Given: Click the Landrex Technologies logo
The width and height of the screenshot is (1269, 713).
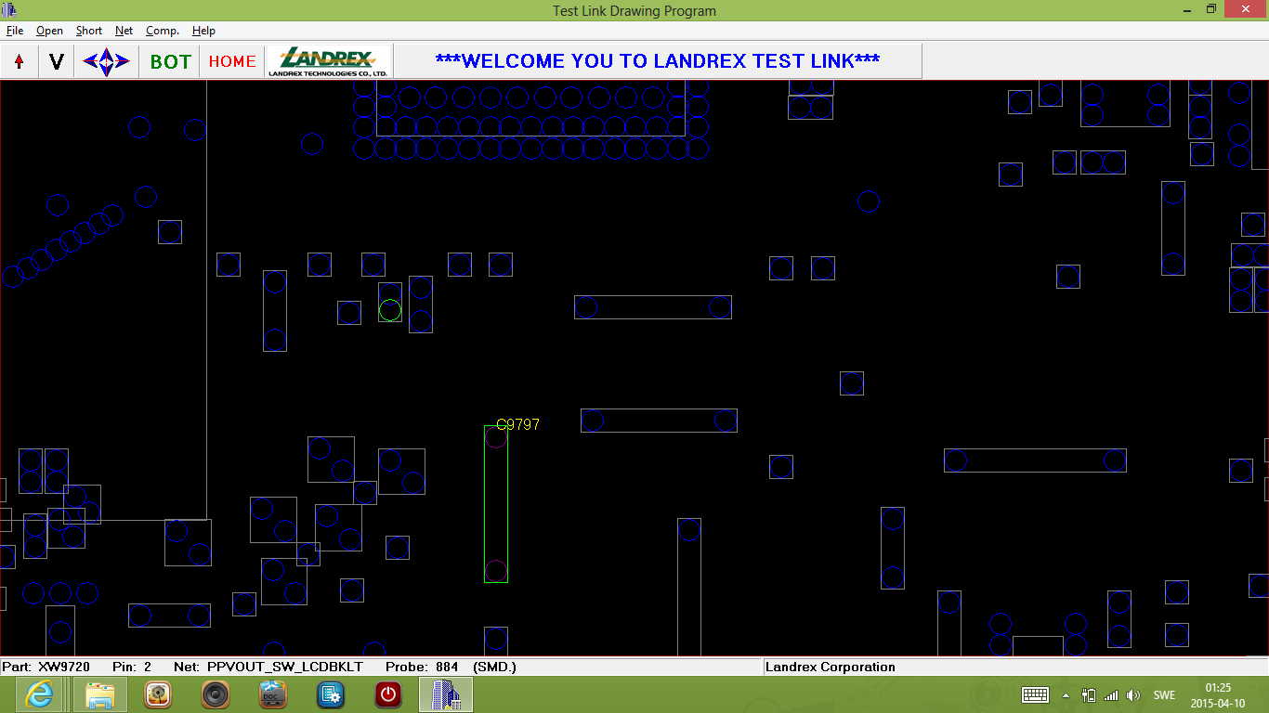Looking at the screenshot, I should coord(329,61).
